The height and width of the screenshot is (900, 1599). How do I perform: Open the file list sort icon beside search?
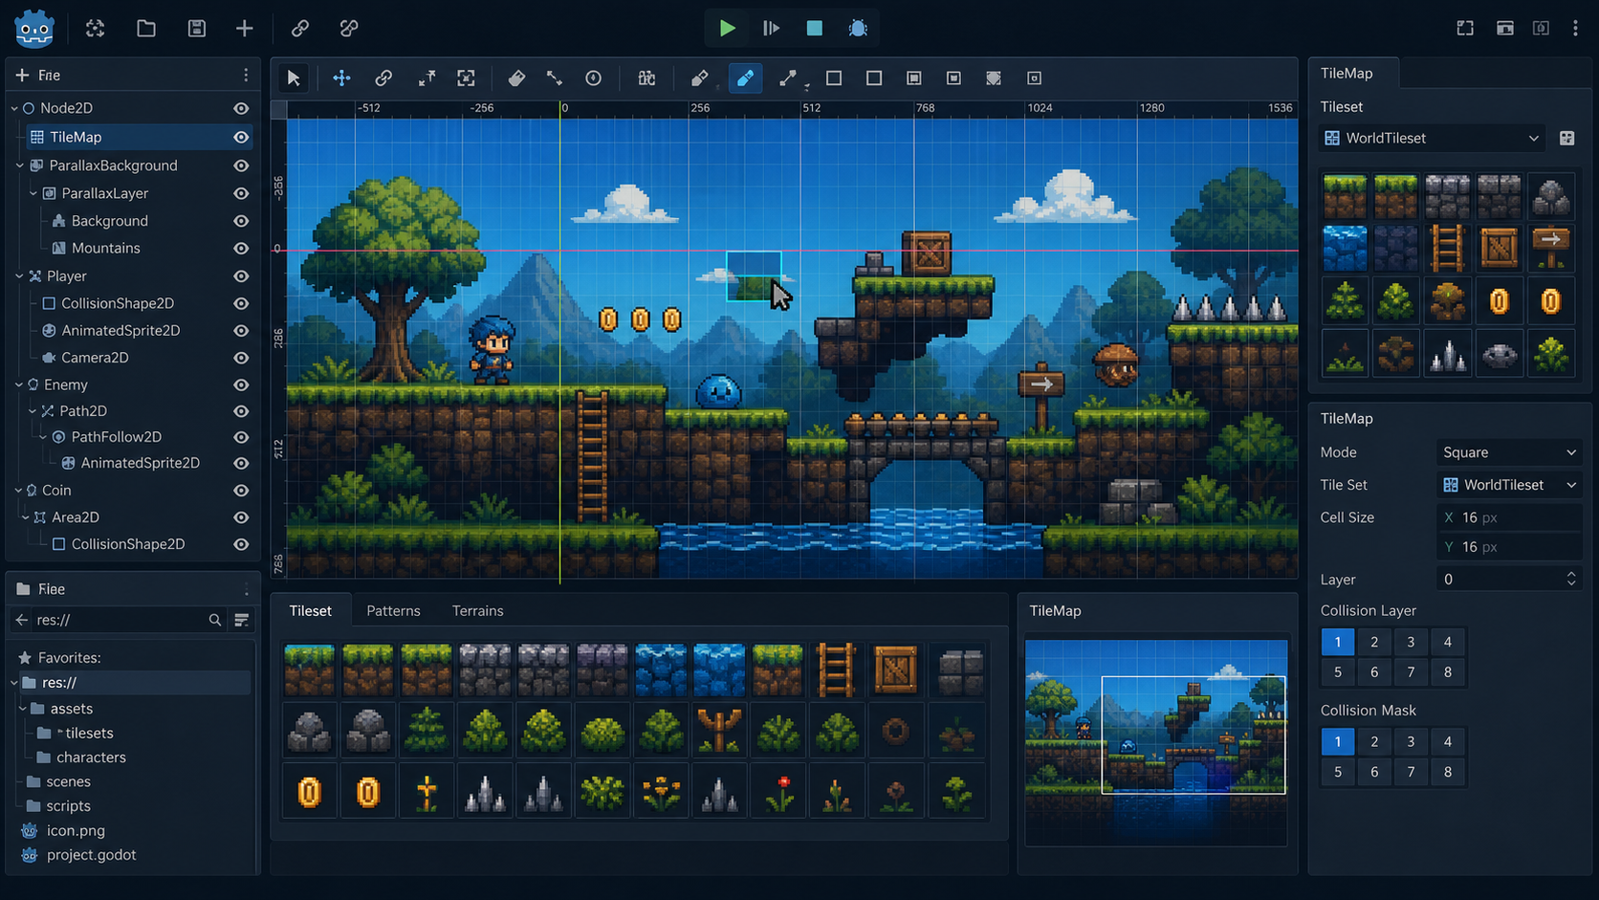[x=242, y=620]
